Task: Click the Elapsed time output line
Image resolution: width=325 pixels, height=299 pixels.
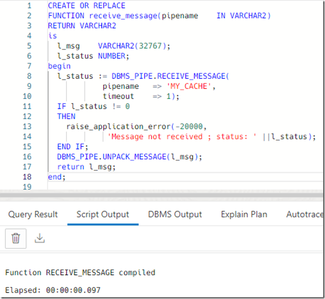Action: pyautogui.click(x=53, y=290)
